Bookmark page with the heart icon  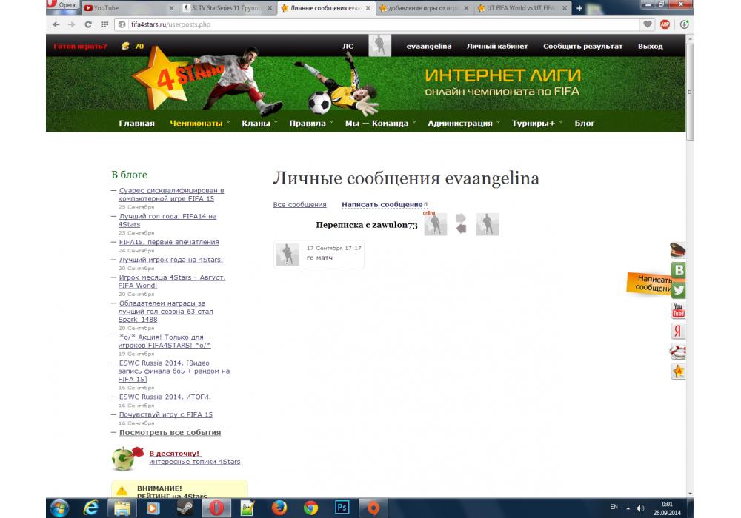point(648,24)
